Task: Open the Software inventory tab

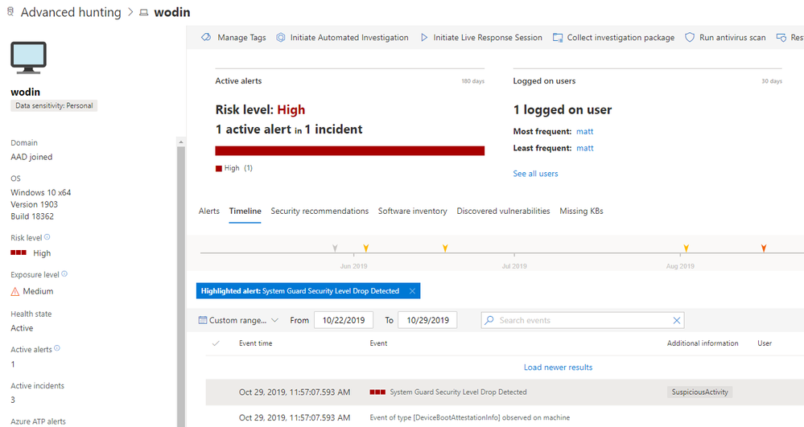Action: click(x=412, y=211)
